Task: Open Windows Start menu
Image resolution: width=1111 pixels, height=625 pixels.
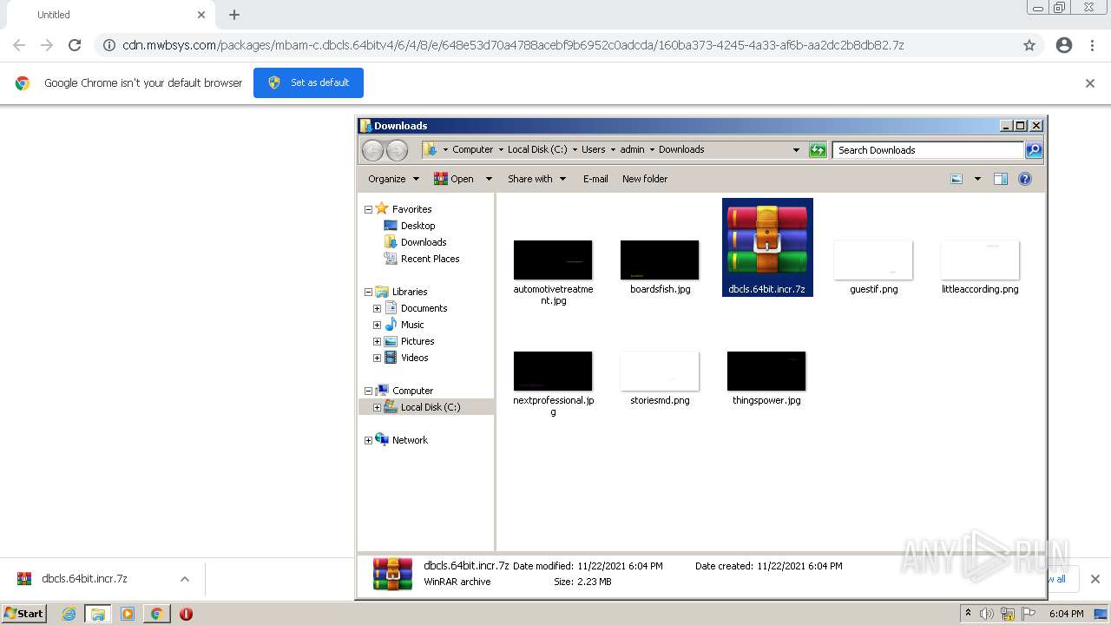Action: pyautogui.click(x=24, y=614)
